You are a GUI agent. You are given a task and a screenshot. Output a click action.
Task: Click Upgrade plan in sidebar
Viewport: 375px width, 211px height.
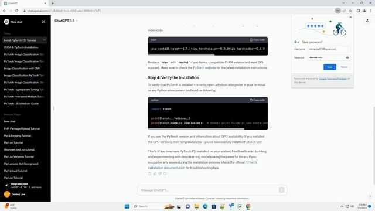pyautogui.click(x=25, y=185)
